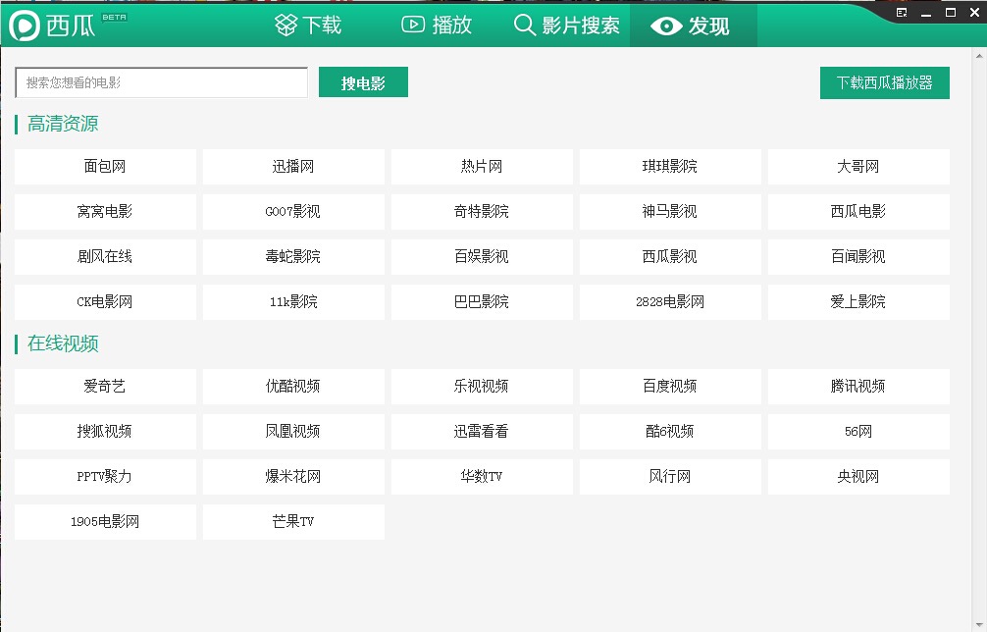987x632 pixels.
Task: Open 乐视视频 video site
Action: pyautogui.click(x=482, y=387)
